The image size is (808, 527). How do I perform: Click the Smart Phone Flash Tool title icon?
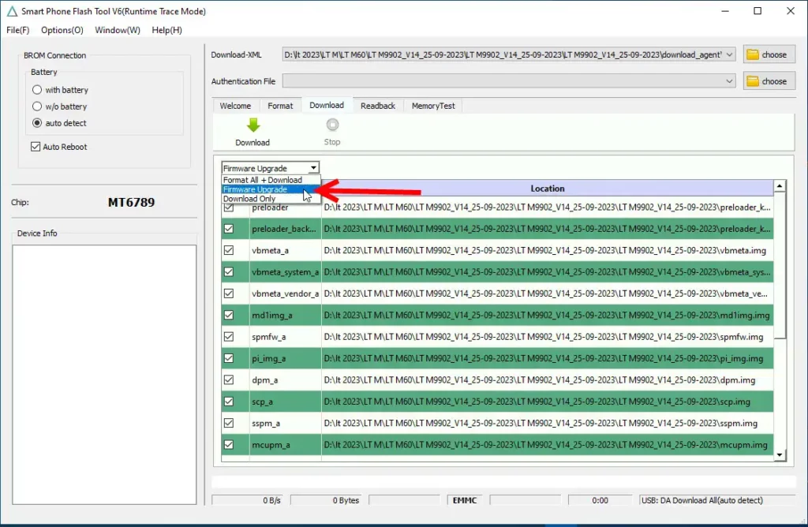12,12
